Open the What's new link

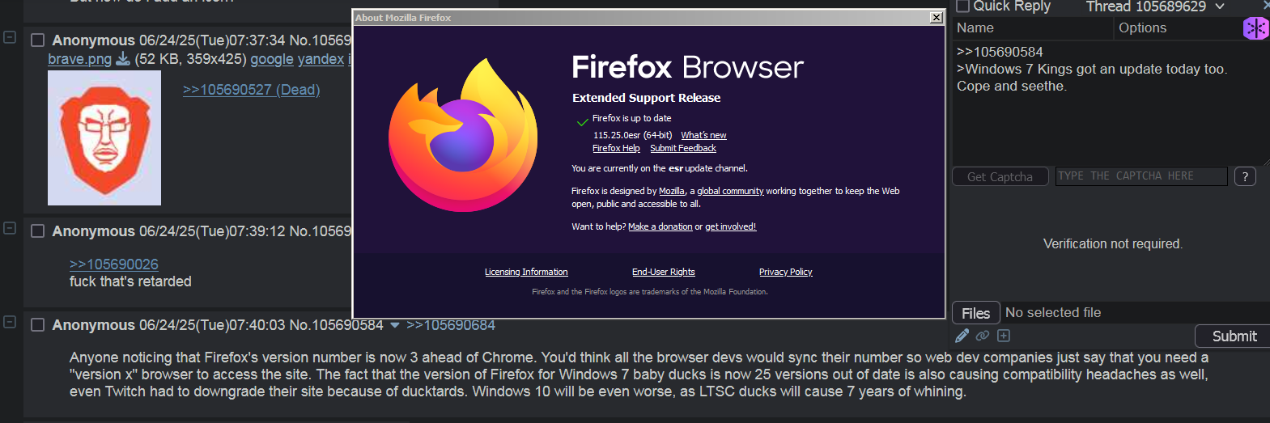703,136
